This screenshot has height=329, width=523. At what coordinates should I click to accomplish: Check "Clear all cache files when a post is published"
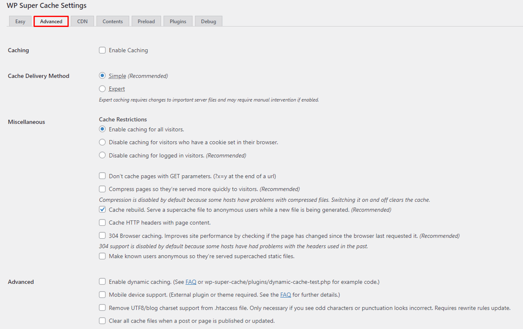(x=102, y=320)
